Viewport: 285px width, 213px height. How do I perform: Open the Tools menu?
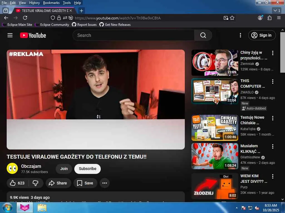tap(67, 3)
